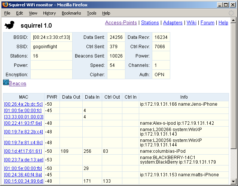The width and height of the screenshot is (238, 186).
Task: Open station 00:22:41:93:f7:6e link
Action: click(23, 123)
